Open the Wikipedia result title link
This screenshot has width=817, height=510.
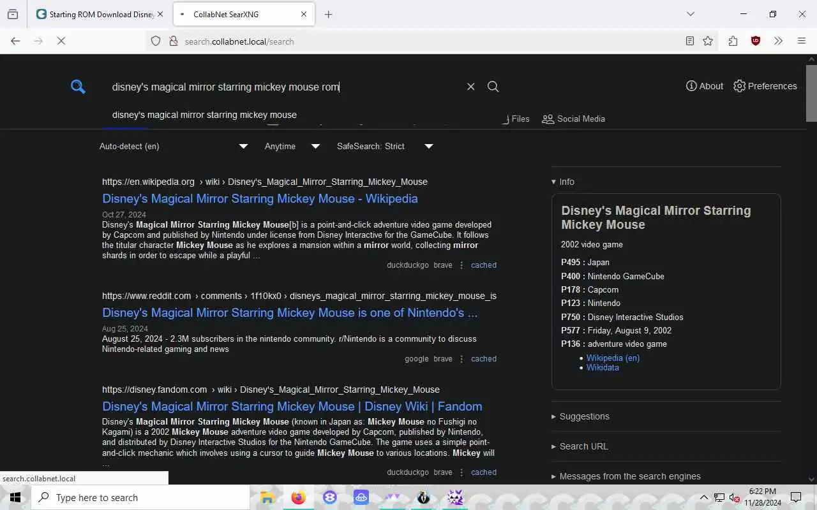pyautogui.click(x=260, y=198)
